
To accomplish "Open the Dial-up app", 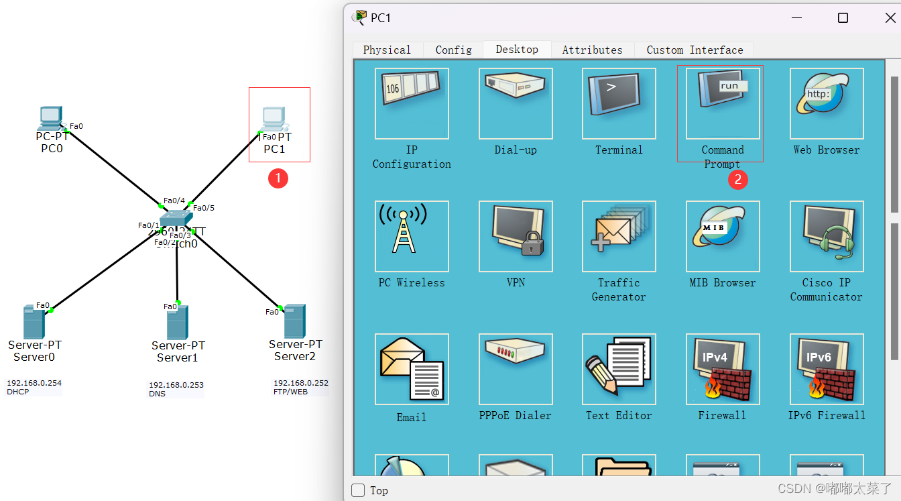I will coord(516,103).
